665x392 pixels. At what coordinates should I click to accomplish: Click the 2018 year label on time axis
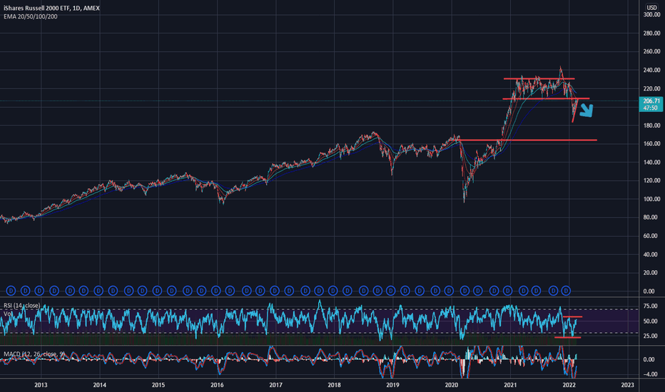[x=334, y=385]
